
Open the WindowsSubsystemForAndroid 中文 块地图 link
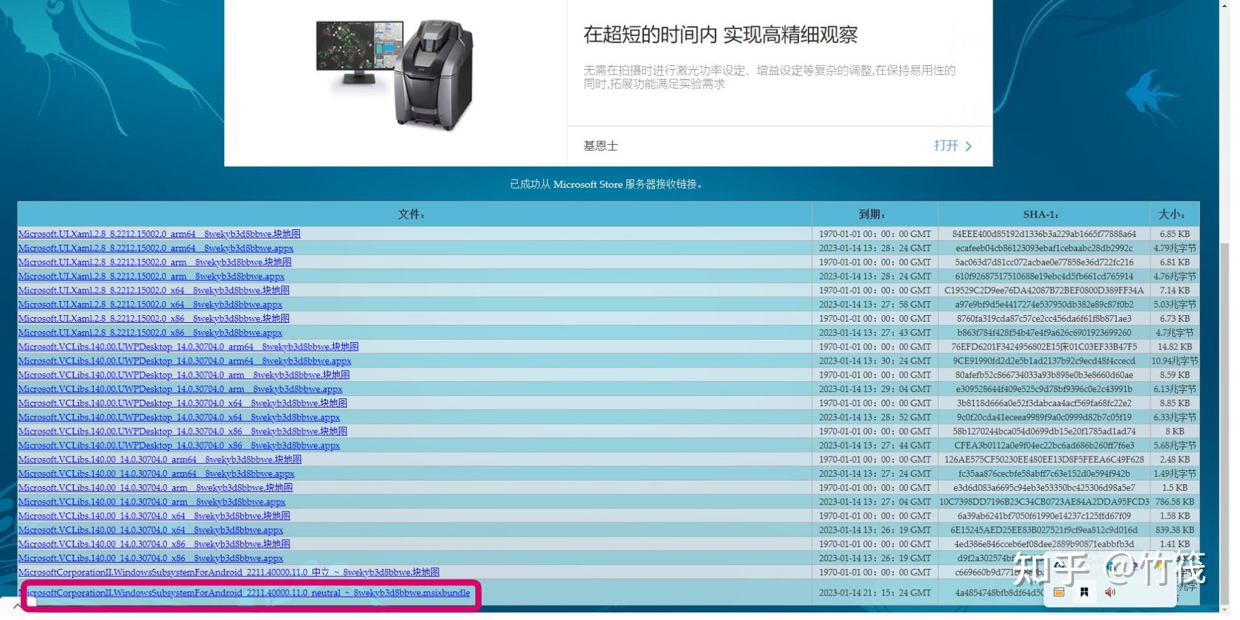tap(229, 572)
